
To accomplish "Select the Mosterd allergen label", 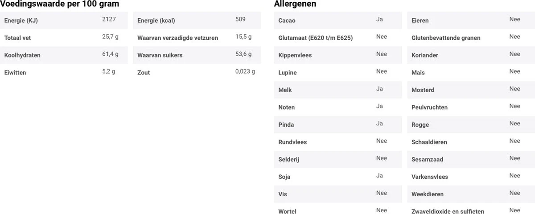I will click(423, 90).
